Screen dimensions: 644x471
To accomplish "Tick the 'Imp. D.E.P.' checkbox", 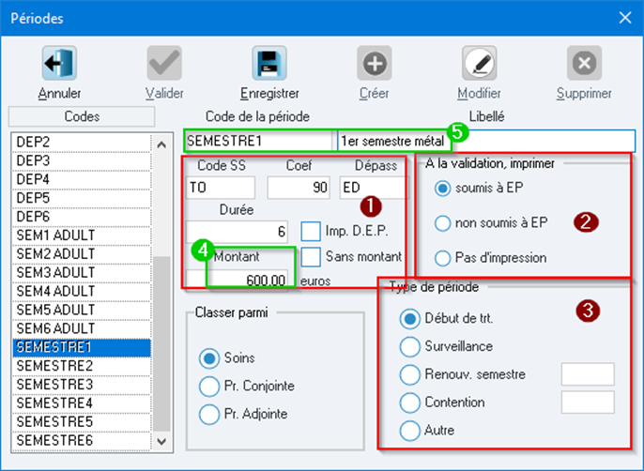I will (x=311, y=231).
